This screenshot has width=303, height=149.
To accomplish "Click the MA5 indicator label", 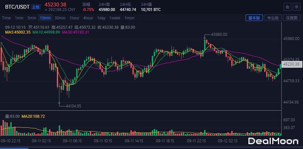I will pyautogui.click(x=18, y=32).
